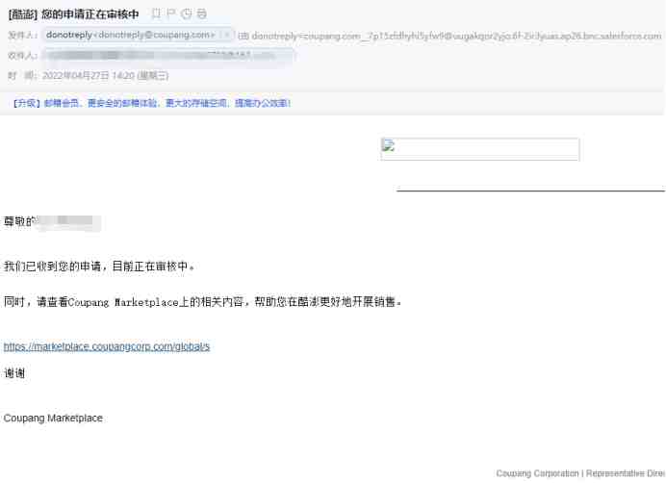Click the sentence mentioning Coupang Marketplace 相关内容
This screenshot has height=483, width=666.
[203, 302]
